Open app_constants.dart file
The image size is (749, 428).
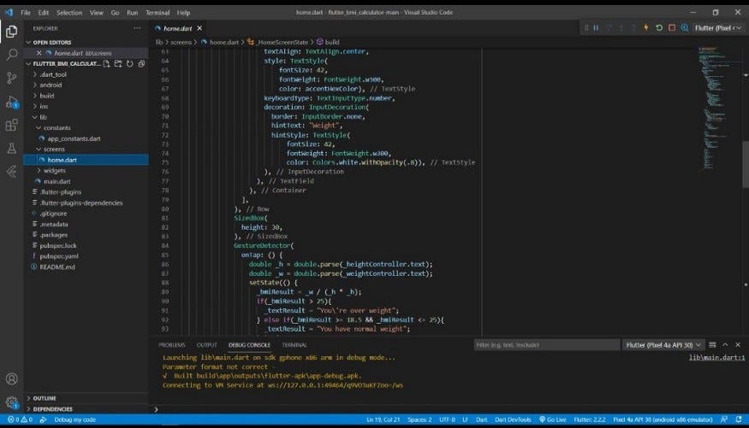coord(74,138)
